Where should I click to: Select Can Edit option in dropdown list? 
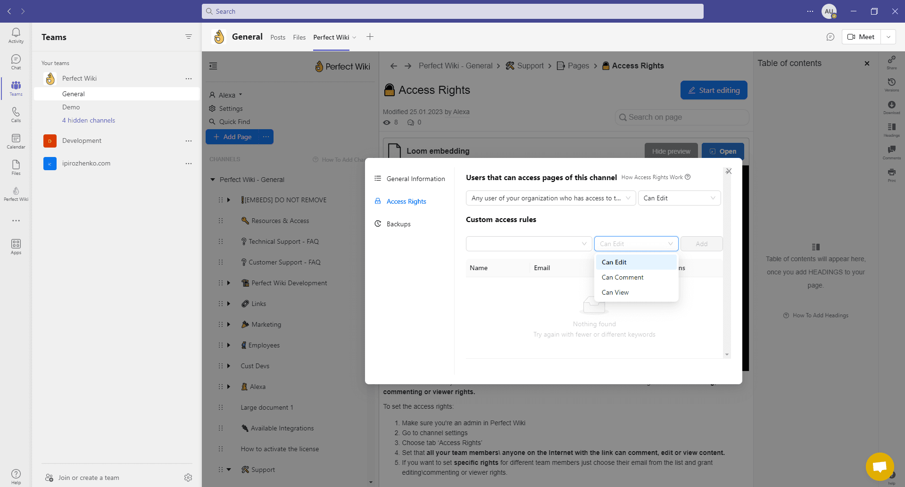[636, 262]
